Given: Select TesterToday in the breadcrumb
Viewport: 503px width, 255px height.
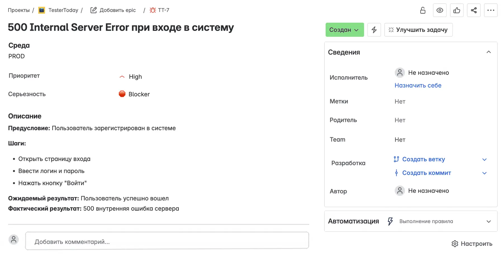Looking at the screenshot, I should (63, 10).
